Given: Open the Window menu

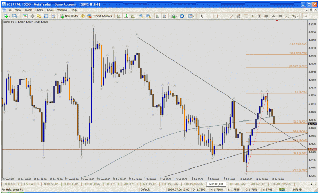Looking at the screenshot, I should [x=62, y=10].
